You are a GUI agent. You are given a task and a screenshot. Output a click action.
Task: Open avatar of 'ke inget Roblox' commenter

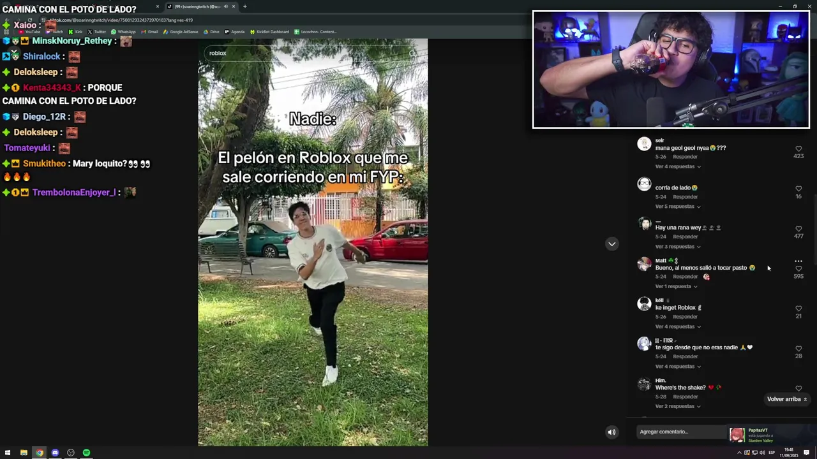pyautogui.click(x=644, y=304)
